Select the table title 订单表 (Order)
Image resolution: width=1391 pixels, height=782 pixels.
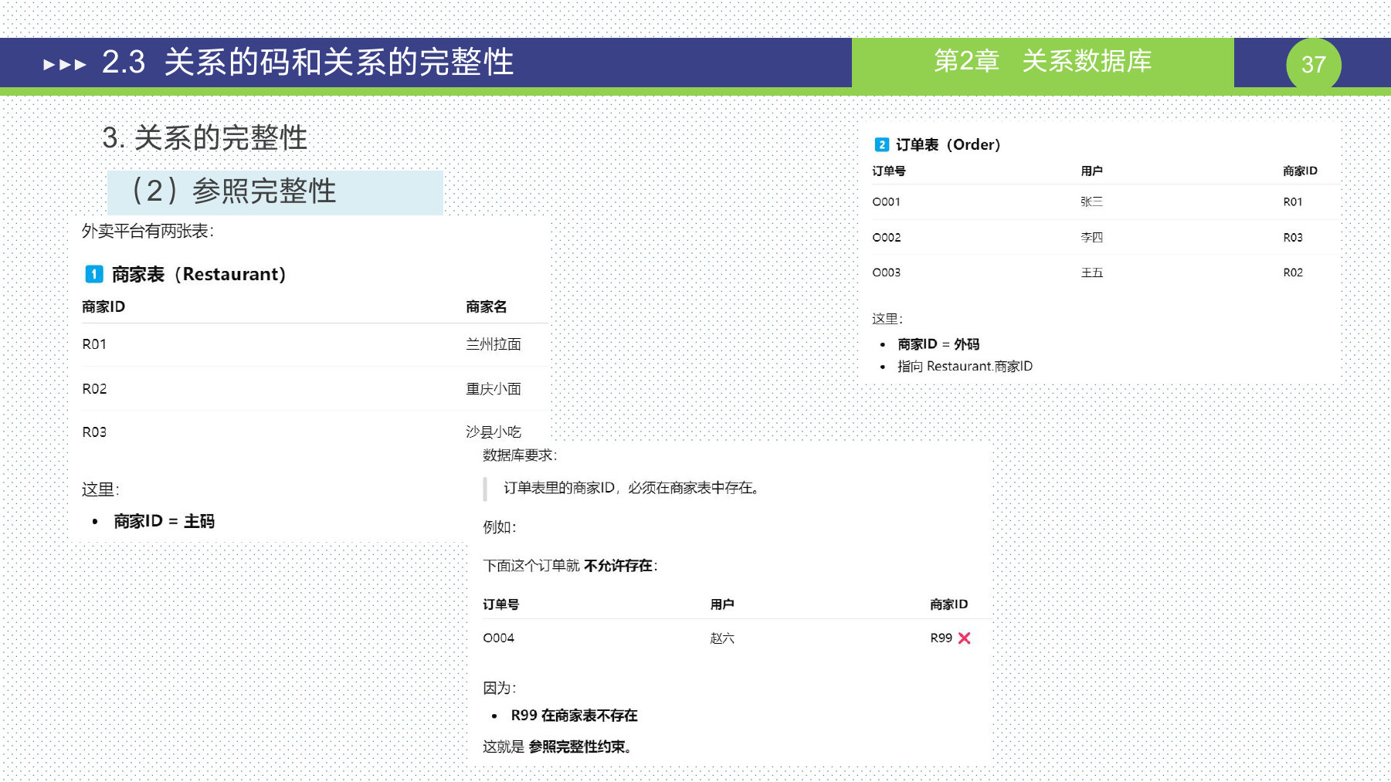(948, 144)
